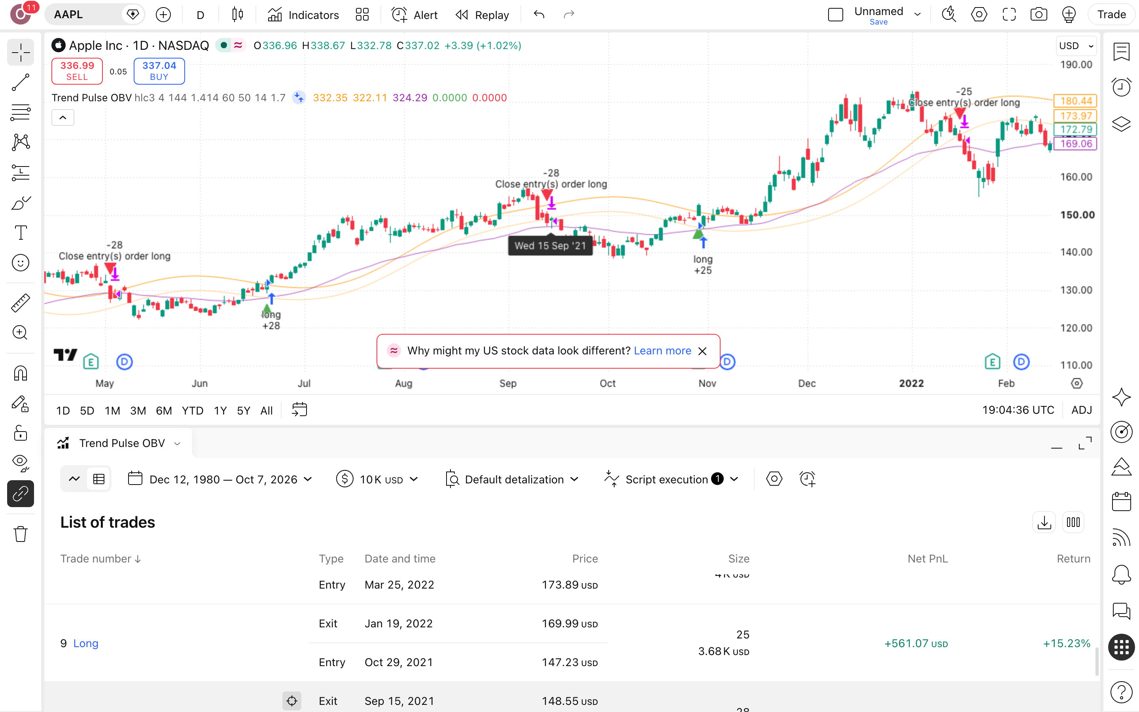This screenshot has height=712, width=1139.
Task: Take a chart snapshot with camera icon
Action: [1038, 15]
